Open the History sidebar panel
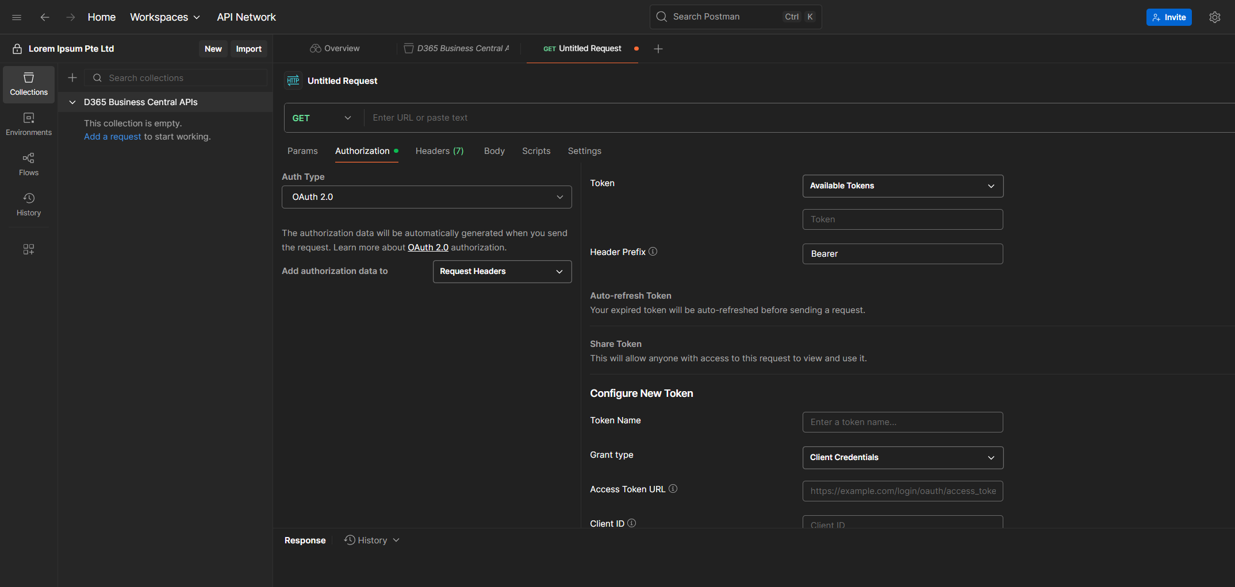 click(29, 204)
